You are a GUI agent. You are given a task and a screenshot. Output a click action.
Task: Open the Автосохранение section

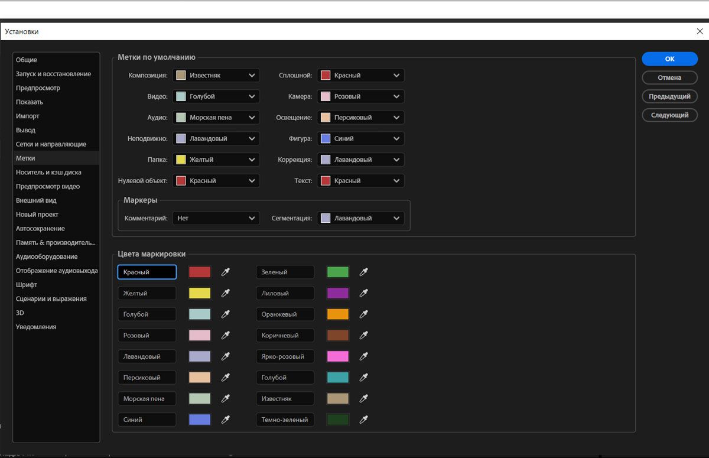[56, 229]
